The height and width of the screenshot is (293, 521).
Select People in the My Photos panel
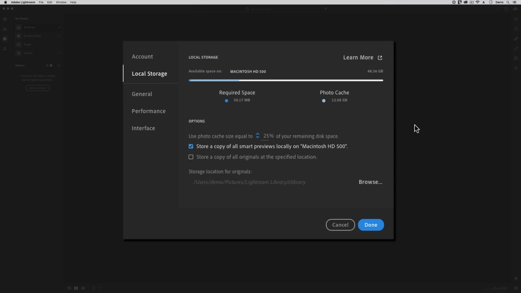(x=38, y=44)
